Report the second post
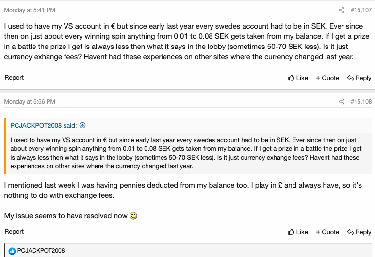This screenshot has width=375, height=257. (14, 232)
